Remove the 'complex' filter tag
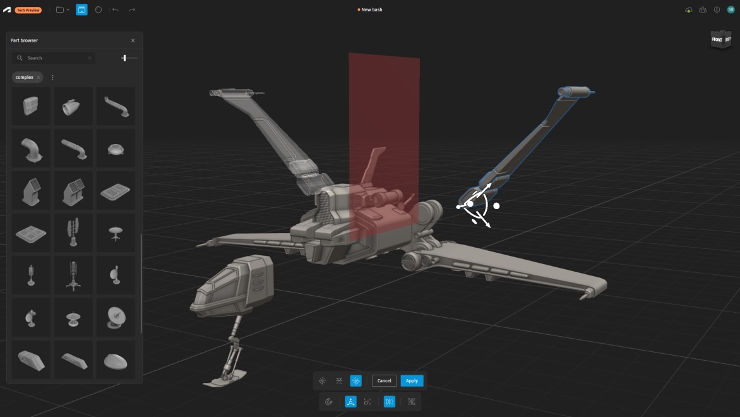The image size is (740, 417). pos(39,78)
